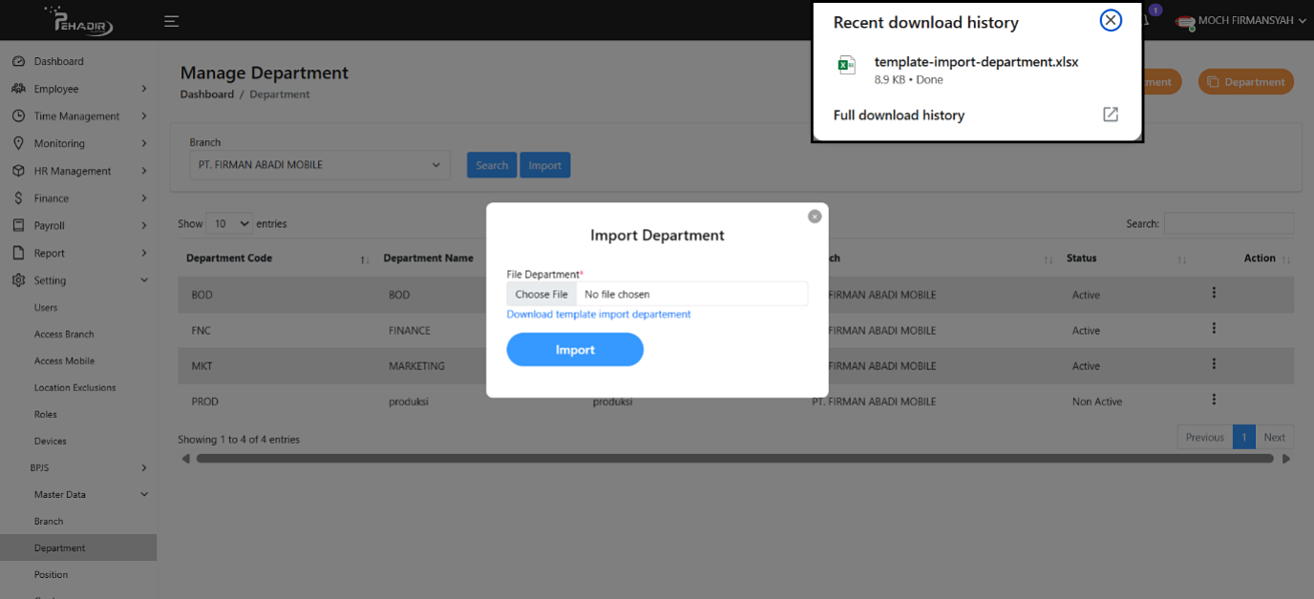1314x599 pixels.
Task: Select Access Branch in the sidebar
Action: [64, 334]
